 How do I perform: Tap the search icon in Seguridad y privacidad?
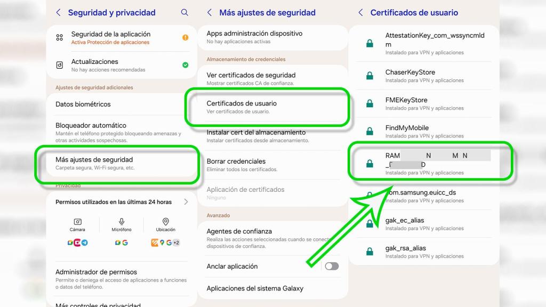point(184,12)
